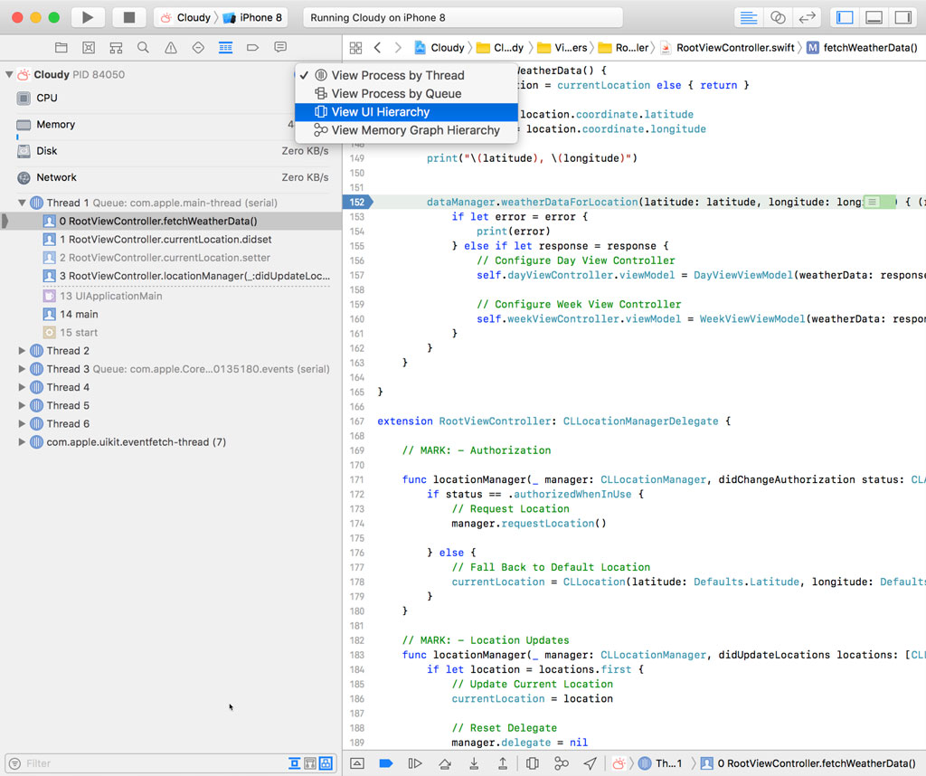Expand Thread 3 in the debug navigator
926x776 pixels.
[x=23, y=369]
